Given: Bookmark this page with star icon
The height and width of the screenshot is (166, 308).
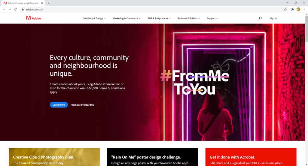Looking at the screenshot, I should (285, 9).
